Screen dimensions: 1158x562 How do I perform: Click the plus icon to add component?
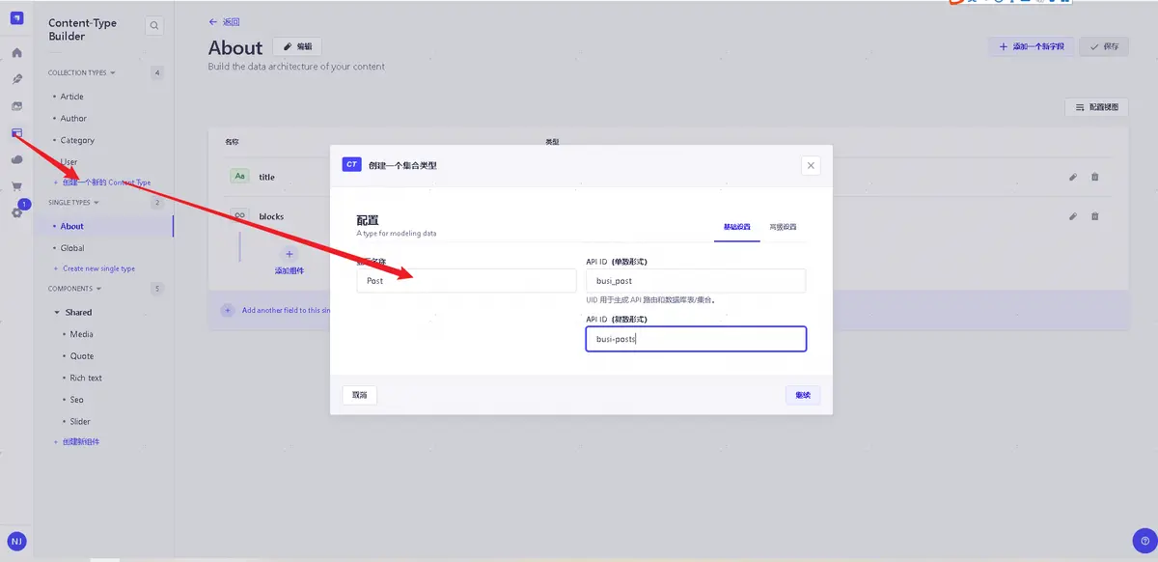click(x=289, y=254)
